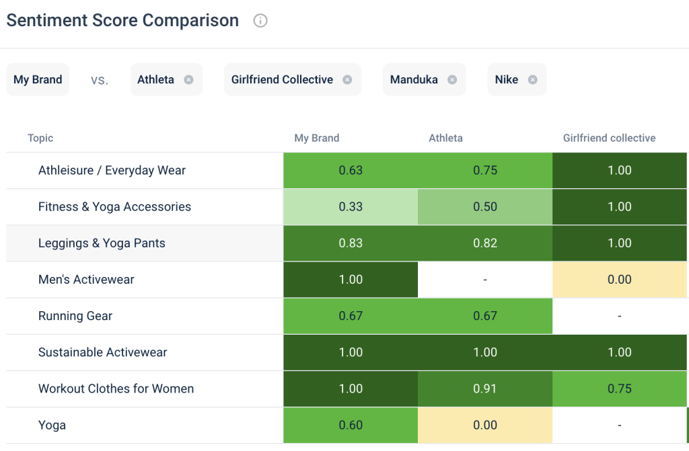This screenshot has height=451, width=689.
Task: Sort by the Topic column header
Action: [x=40, y=138]
